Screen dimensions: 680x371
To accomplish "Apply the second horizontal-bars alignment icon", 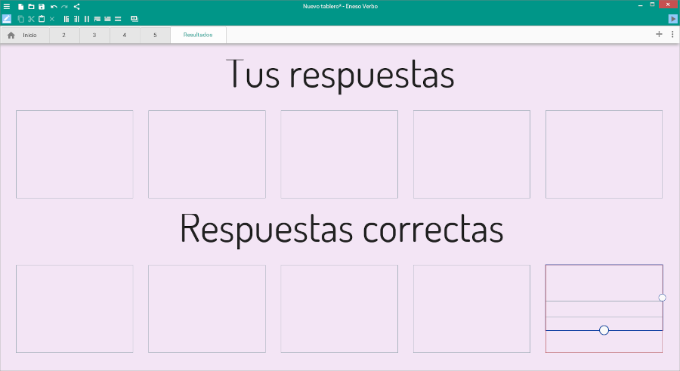I will [x=107, y=19].
